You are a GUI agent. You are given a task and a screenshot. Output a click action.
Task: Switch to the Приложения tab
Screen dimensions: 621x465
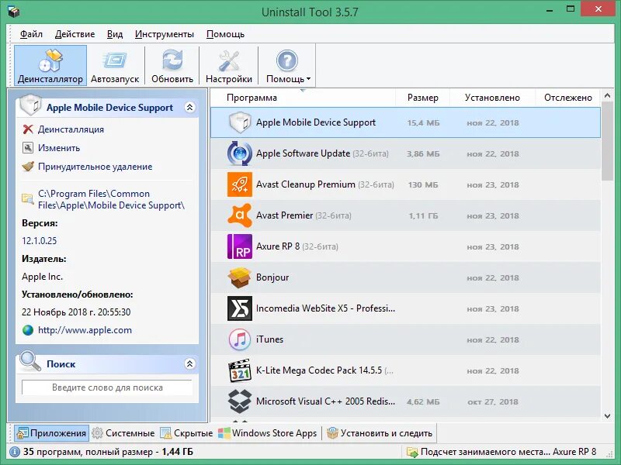click(51, 433)
